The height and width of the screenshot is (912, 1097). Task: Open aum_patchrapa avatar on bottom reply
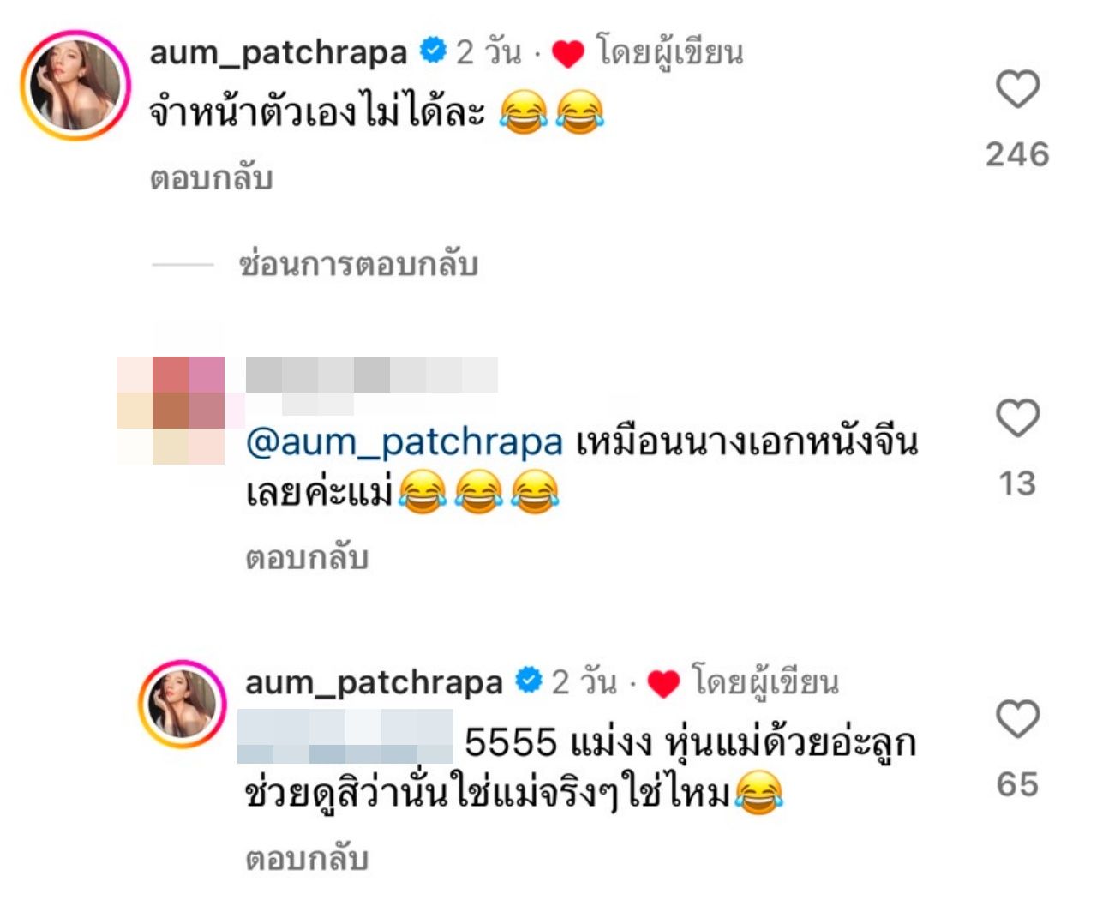[183, 704]
